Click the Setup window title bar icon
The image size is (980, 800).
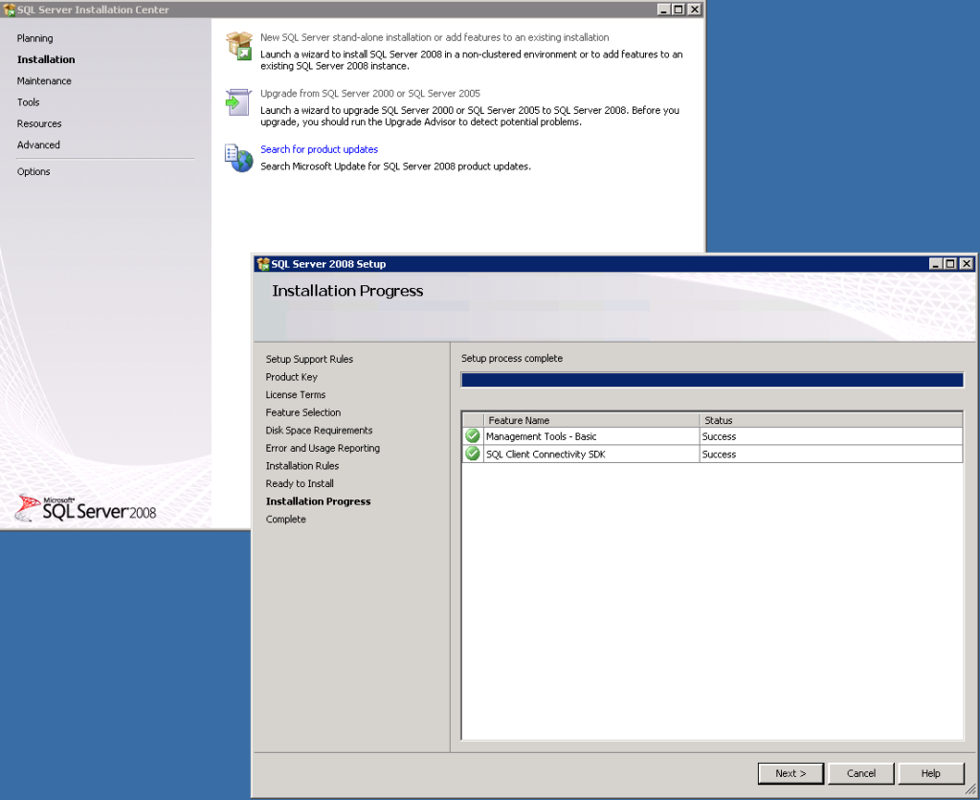(x=261, y=264)
